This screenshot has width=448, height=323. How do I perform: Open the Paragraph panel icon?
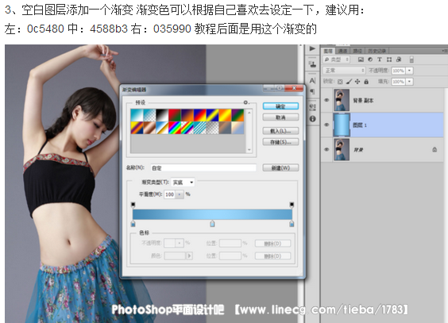(x=312, y=91)
